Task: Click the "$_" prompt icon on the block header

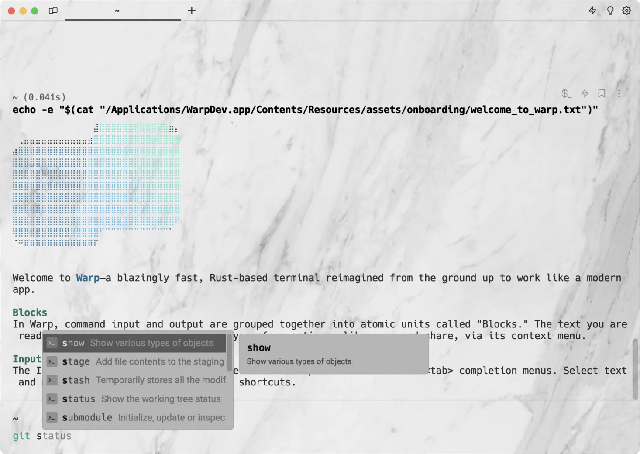Action: point(565,93)
